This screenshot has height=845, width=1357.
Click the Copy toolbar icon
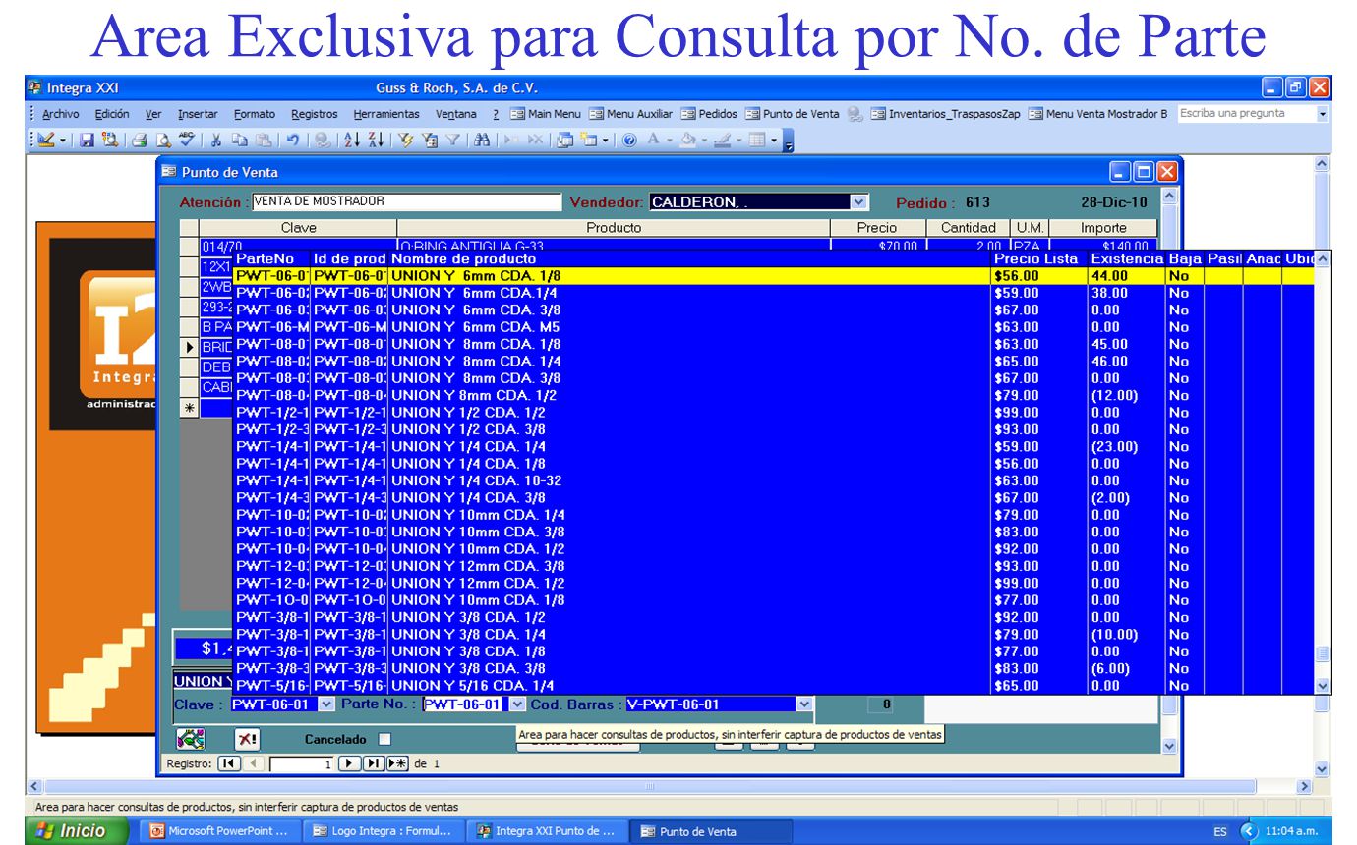(239, 141)
